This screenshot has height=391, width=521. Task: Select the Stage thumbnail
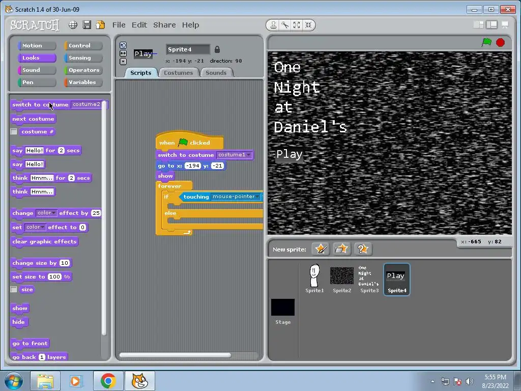283,312
